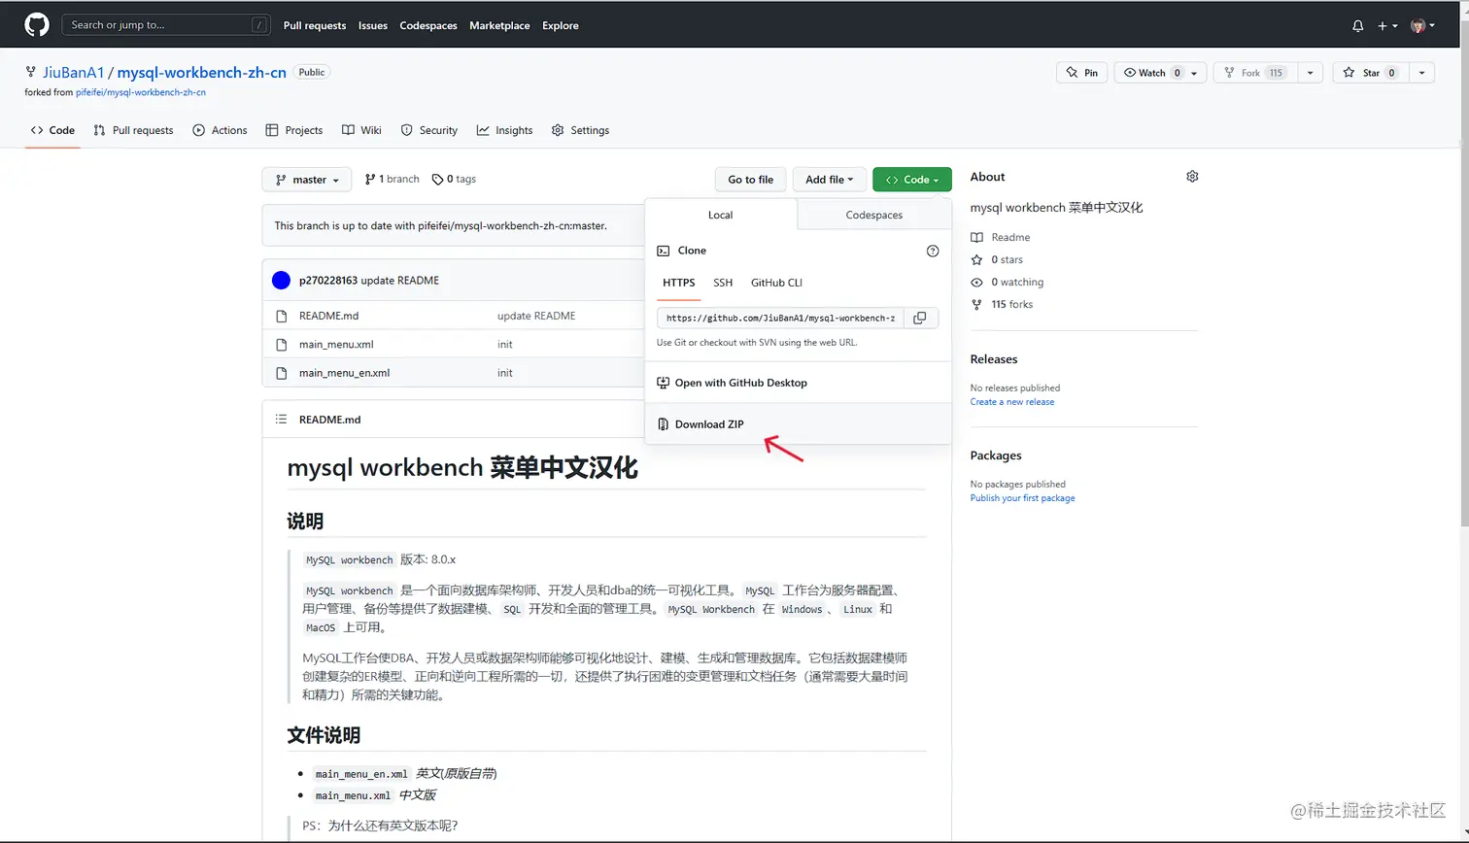Switch branch using master dropdown
The image size is (1469, 843).
307,180
